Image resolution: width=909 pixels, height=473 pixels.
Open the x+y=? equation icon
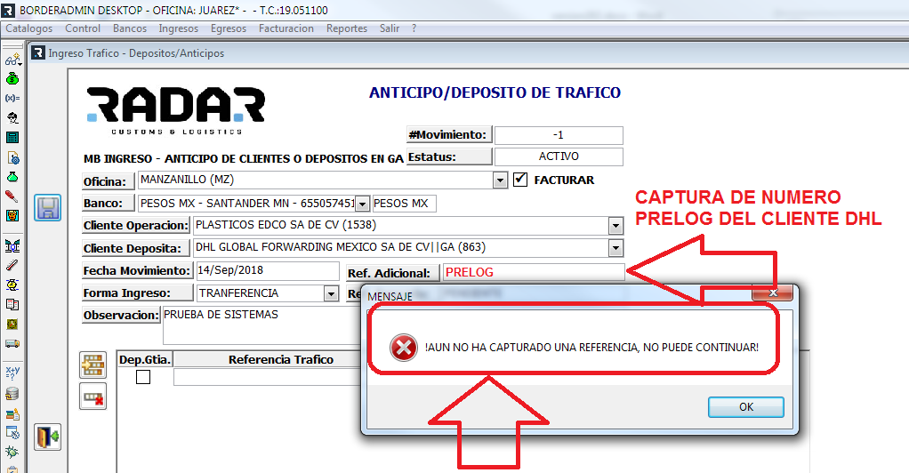coord(12,373)
